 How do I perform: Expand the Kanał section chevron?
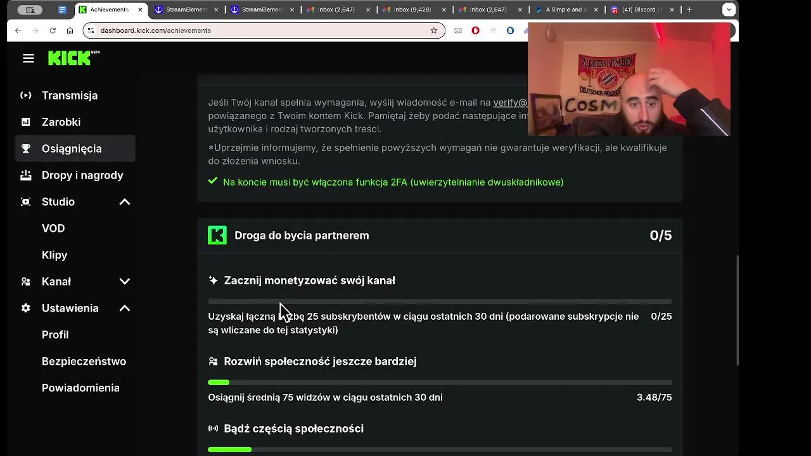125,282
